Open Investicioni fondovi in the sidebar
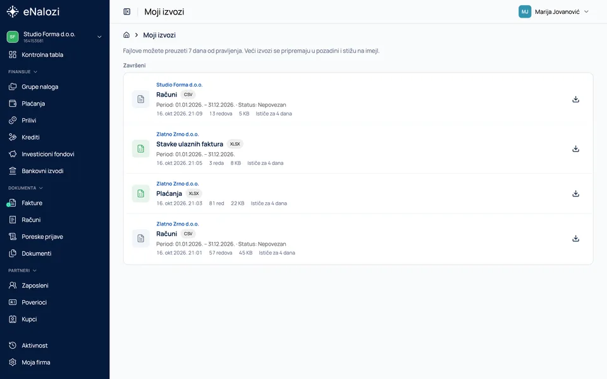 tap(54, 154)
